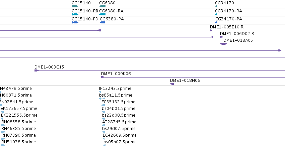This screenshot has height=147, width=285.
Task: Select the CG15140 gene arrow glyph
Action: click(x=75, y=6)
